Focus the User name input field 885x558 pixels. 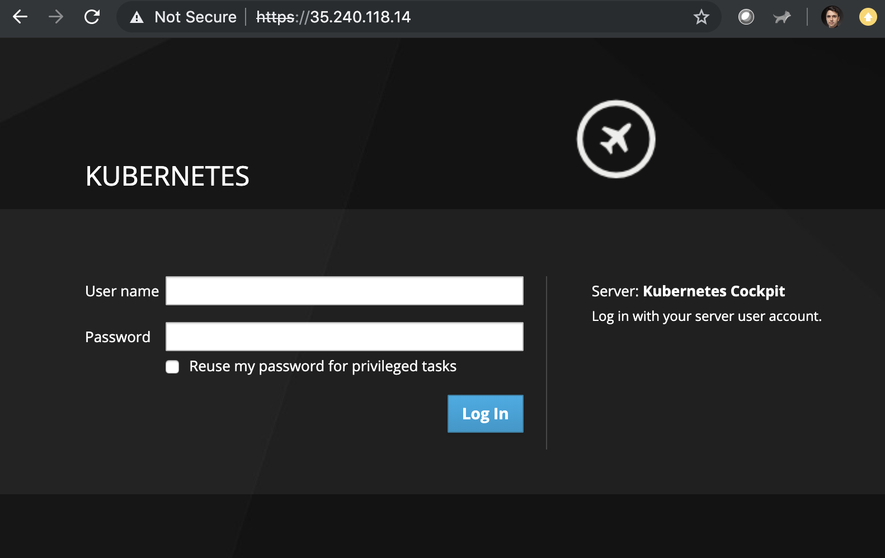pyautogui.click(x=345, y=291)
